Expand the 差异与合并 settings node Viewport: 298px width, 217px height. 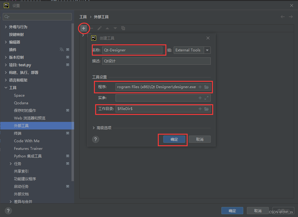click(11, 202)
